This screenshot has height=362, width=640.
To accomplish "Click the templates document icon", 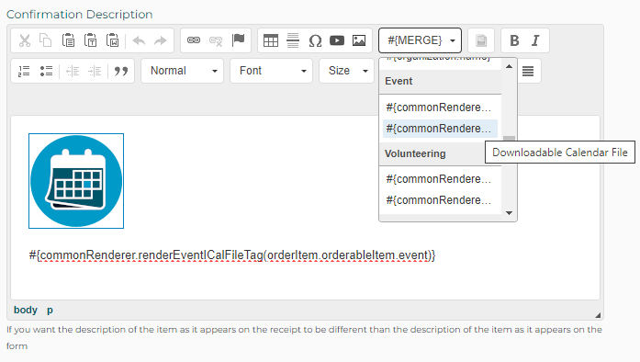I will [481, 40].
